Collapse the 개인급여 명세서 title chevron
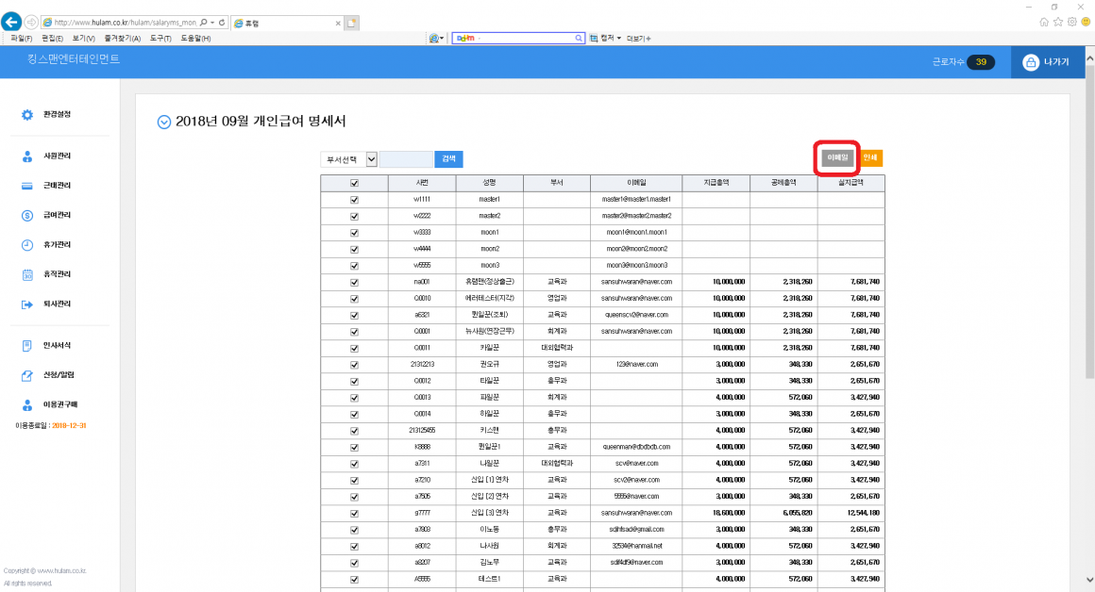The height and width of the screenshot is (592, 1095). [164, 122]
